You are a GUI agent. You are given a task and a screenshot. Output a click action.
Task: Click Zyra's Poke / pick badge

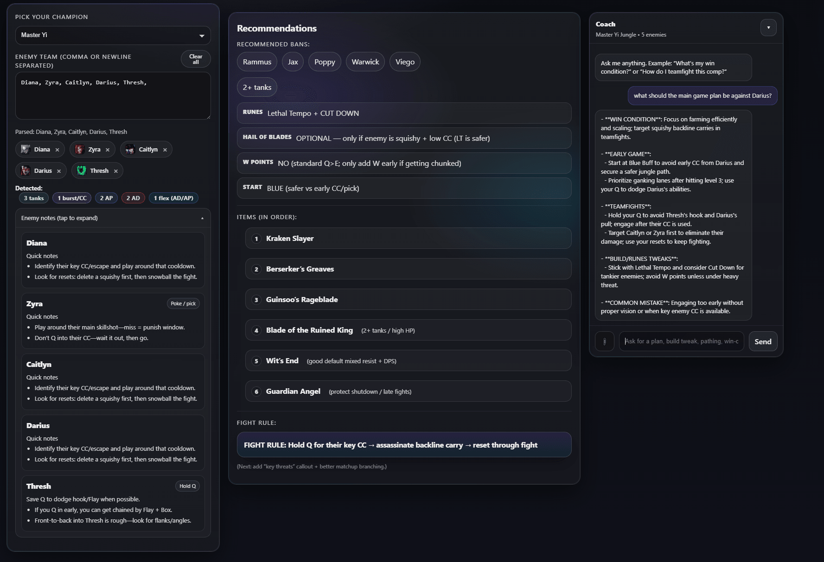pyautogui.click(x=183, y=304)
